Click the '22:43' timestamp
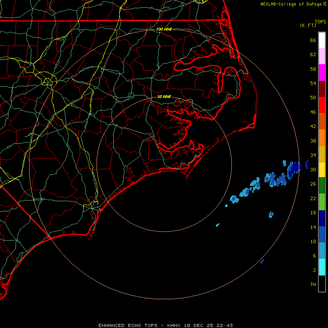 click(224, 325)
